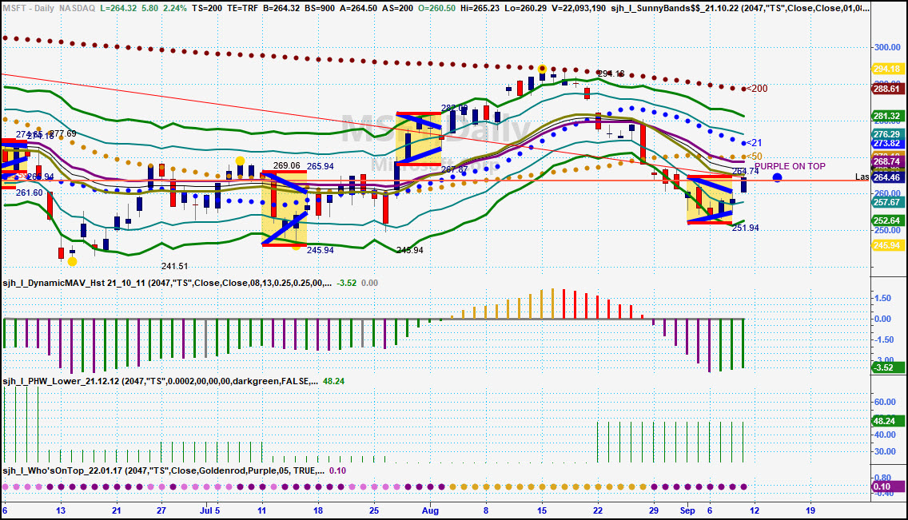Click the Jul 5 date label
The height and width of the screenshot is (520, 908).
pos(210,510)
